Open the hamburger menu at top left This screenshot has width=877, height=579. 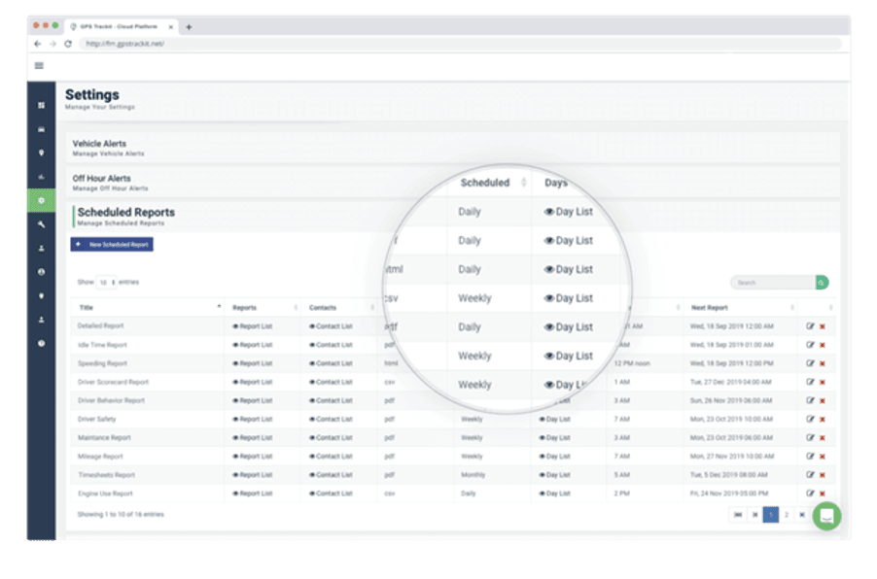coord(38,65)
